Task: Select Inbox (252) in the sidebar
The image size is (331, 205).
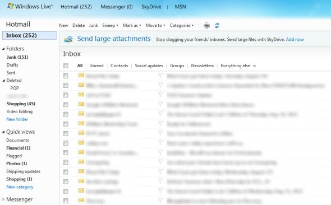Action: tap(30, 35)
